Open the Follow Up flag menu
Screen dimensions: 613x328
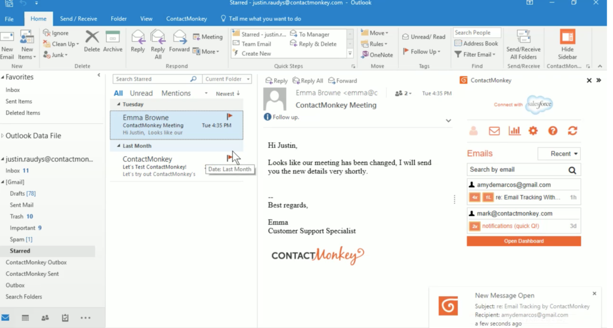[x=421, y=51]
